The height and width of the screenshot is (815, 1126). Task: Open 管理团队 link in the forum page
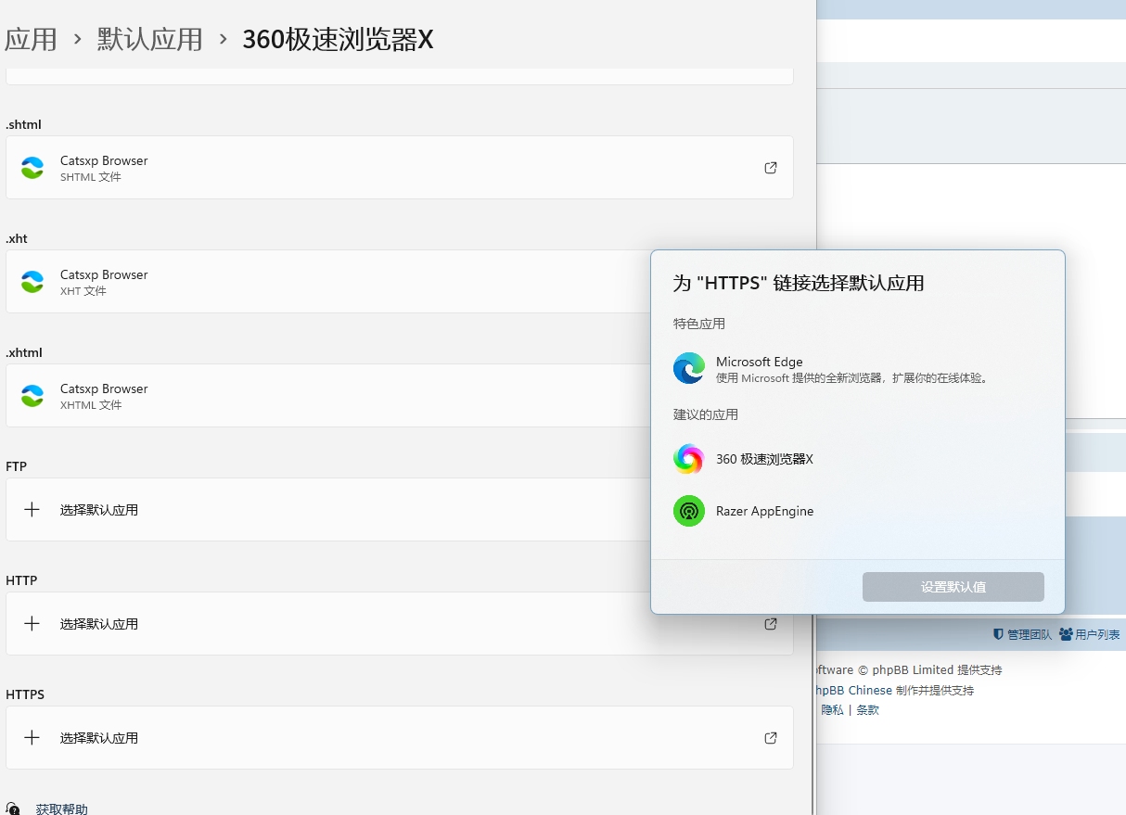point(1030,635)
